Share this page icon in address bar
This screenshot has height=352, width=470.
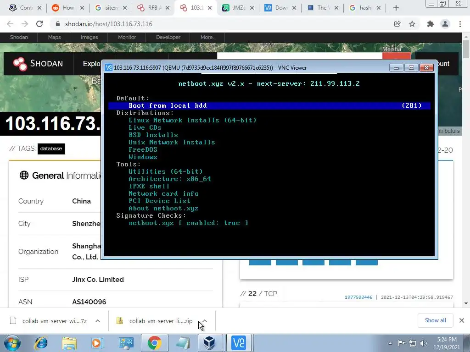[397, 24]
